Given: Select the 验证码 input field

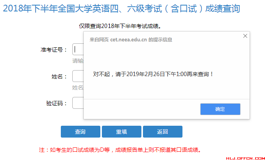Looking at the screenshot, I should pyautogui.click(x=78, y=103).
